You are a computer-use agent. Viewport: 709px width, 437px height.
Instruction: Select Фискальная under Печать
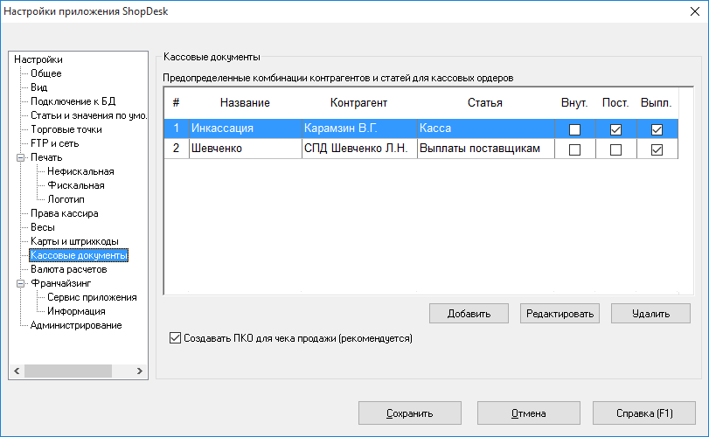tap(76, 185)
